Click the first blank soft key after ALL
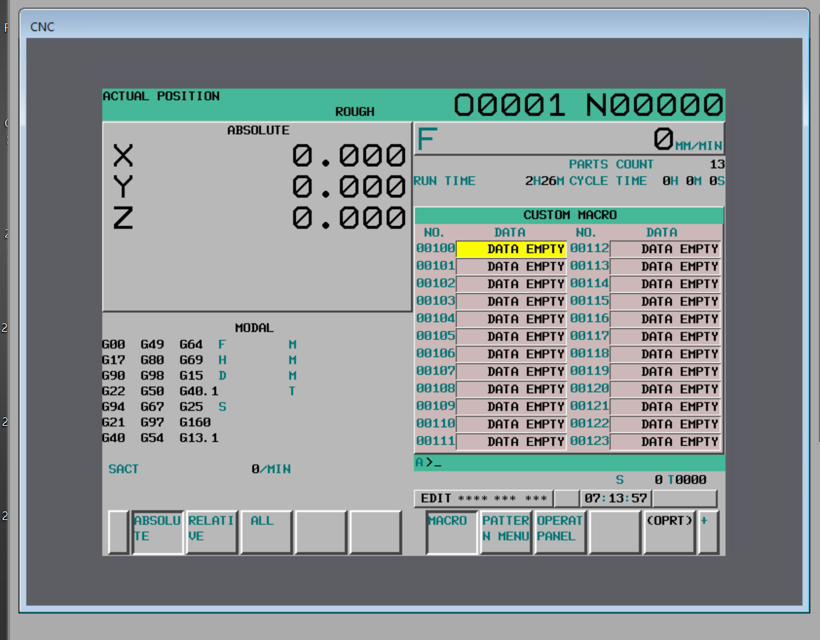This screenshot has width=820, height=640. click(321, 532)
